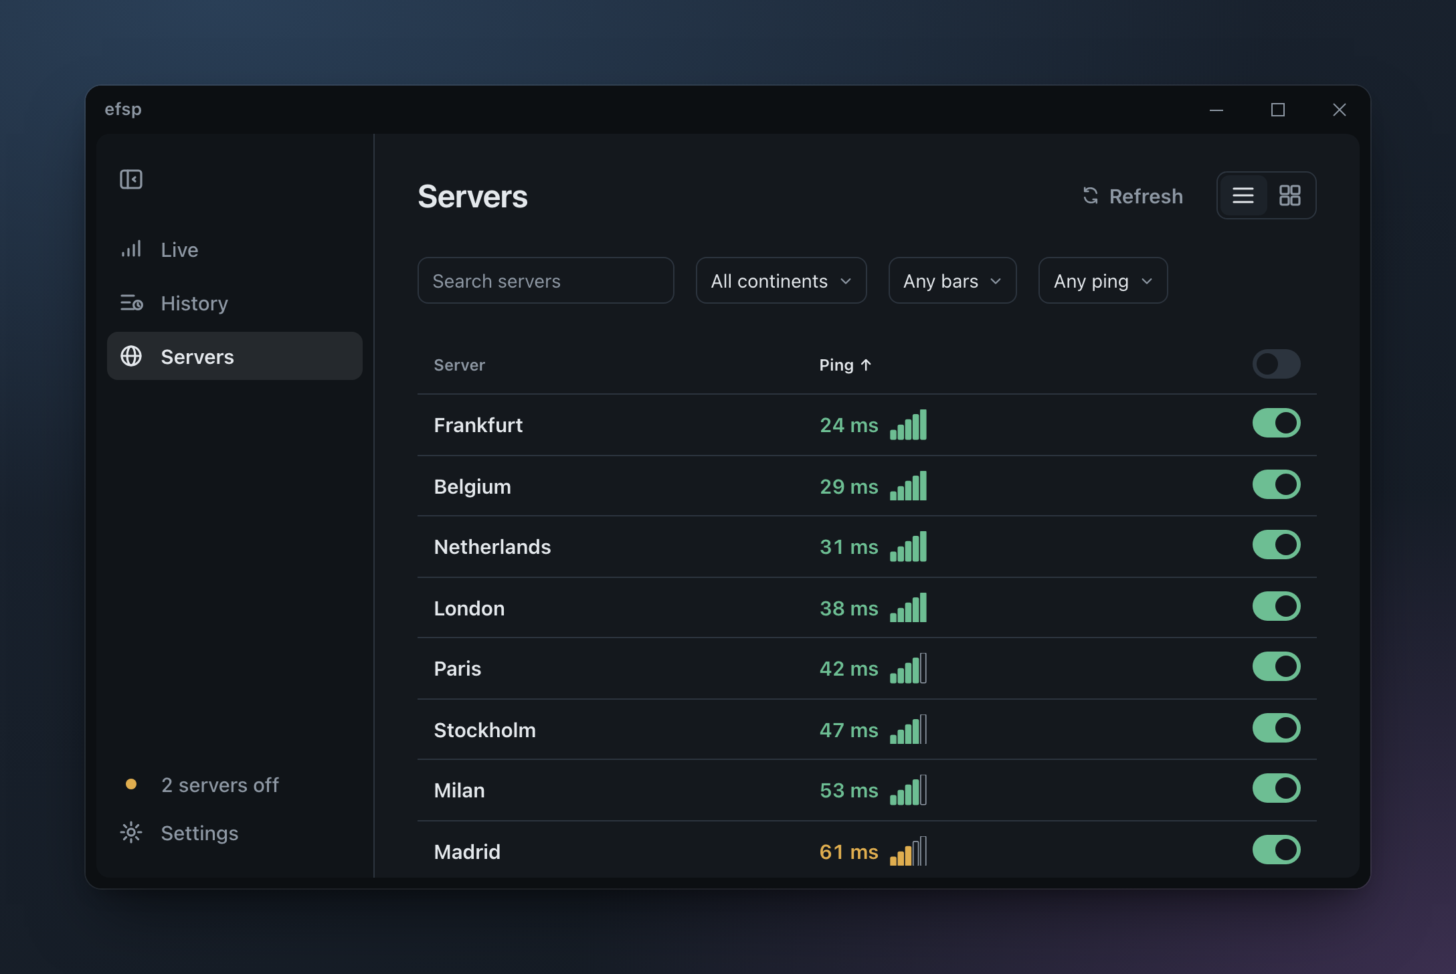The image size is (1456, 974).
Task: Toggle the all-servers master switch
Action: [1276, 364]
